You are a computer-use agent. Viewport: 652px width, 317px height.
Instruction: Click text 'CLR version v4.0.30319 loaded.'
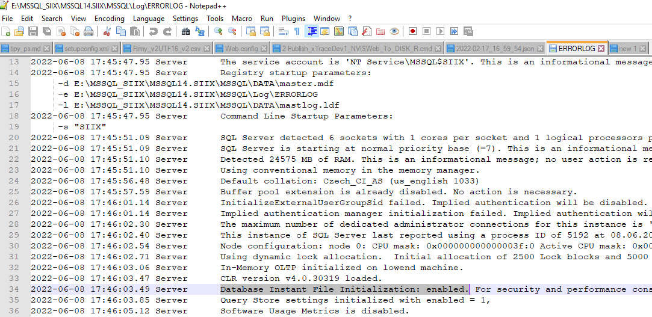301,279
